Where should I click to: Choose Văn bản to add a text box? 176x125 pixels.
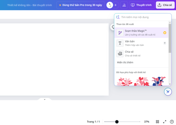[x=141, y=43]
